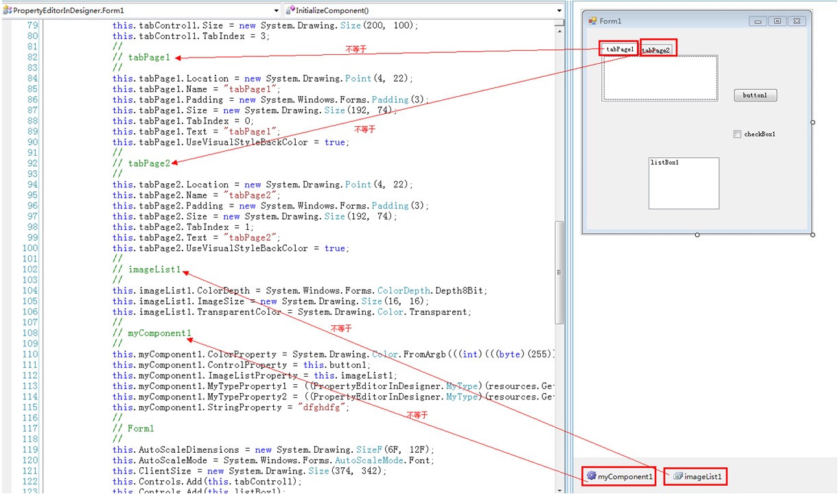
Task: Click the tabPage2.Name assignment line
Action: tap(197, 196)
